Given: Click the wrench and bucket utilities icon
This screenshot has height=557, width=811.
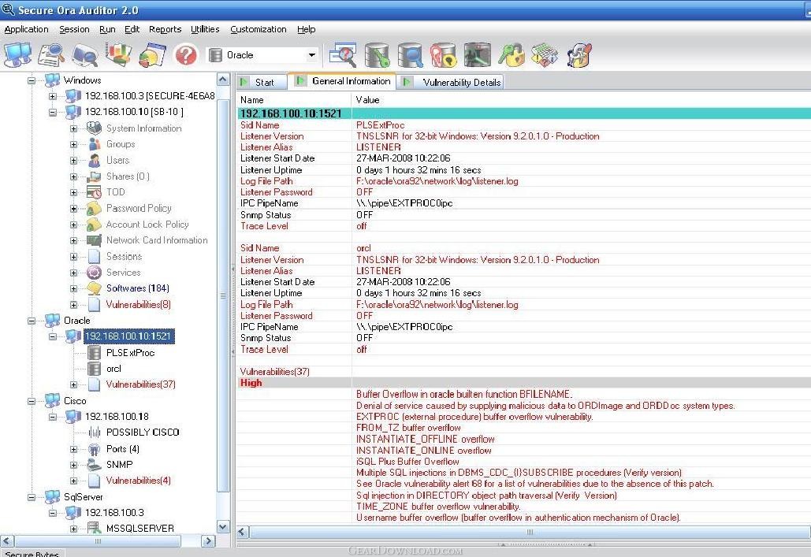Looking at the screenshot, I should coord(578,55).
